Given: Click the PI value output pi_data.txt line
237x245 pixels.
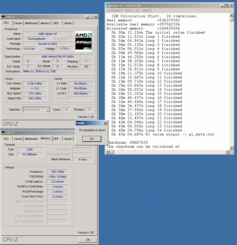Looking at the screenshot, I should tap(163, 134).
